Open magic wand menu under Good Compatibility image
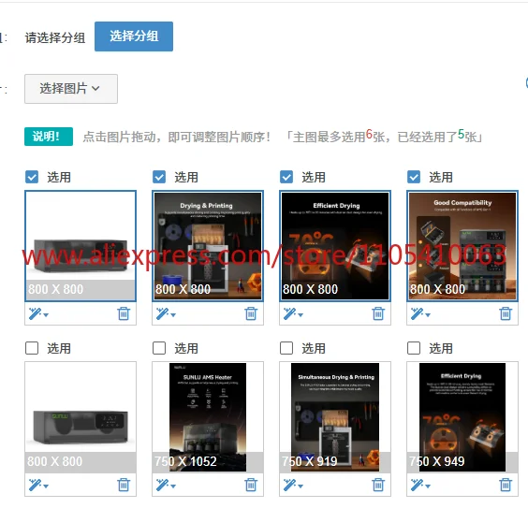 pos(420,313)
